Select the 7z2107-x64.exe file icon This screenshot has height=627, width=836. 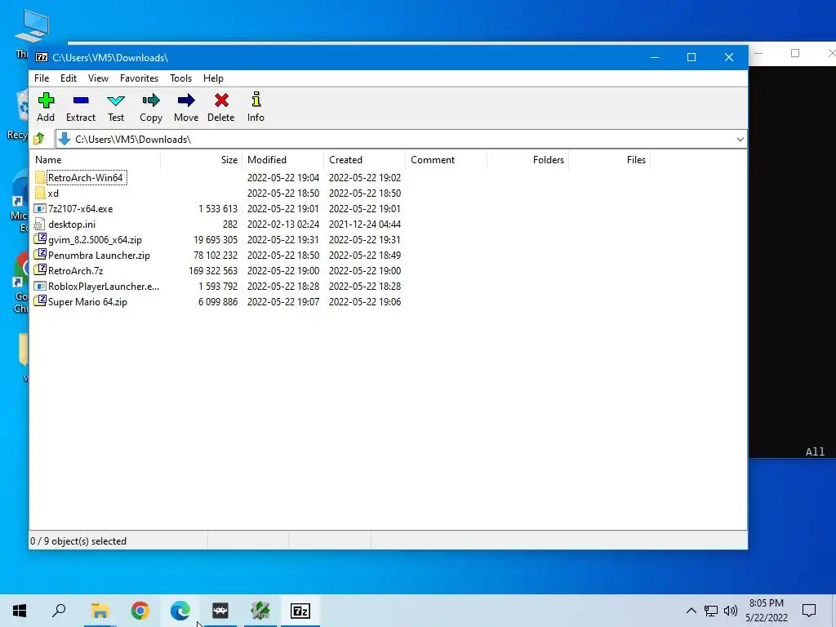tap(40, 208)
